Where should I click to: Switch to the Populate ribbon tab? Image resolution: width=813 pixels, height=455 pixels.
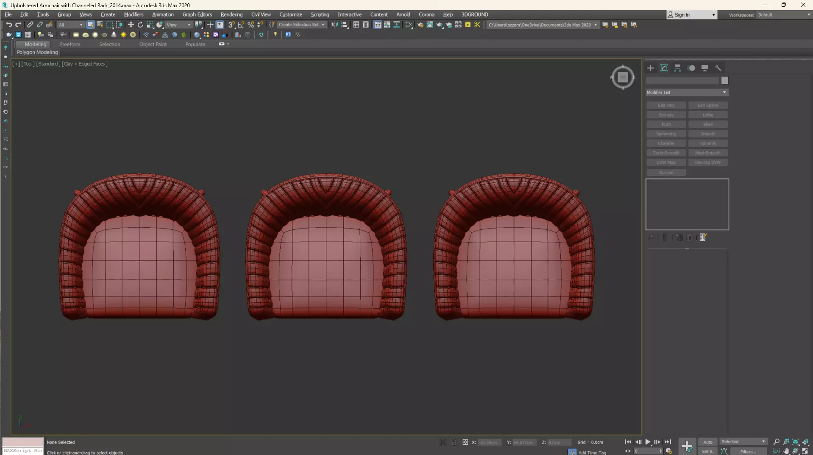tap(195, 44)
